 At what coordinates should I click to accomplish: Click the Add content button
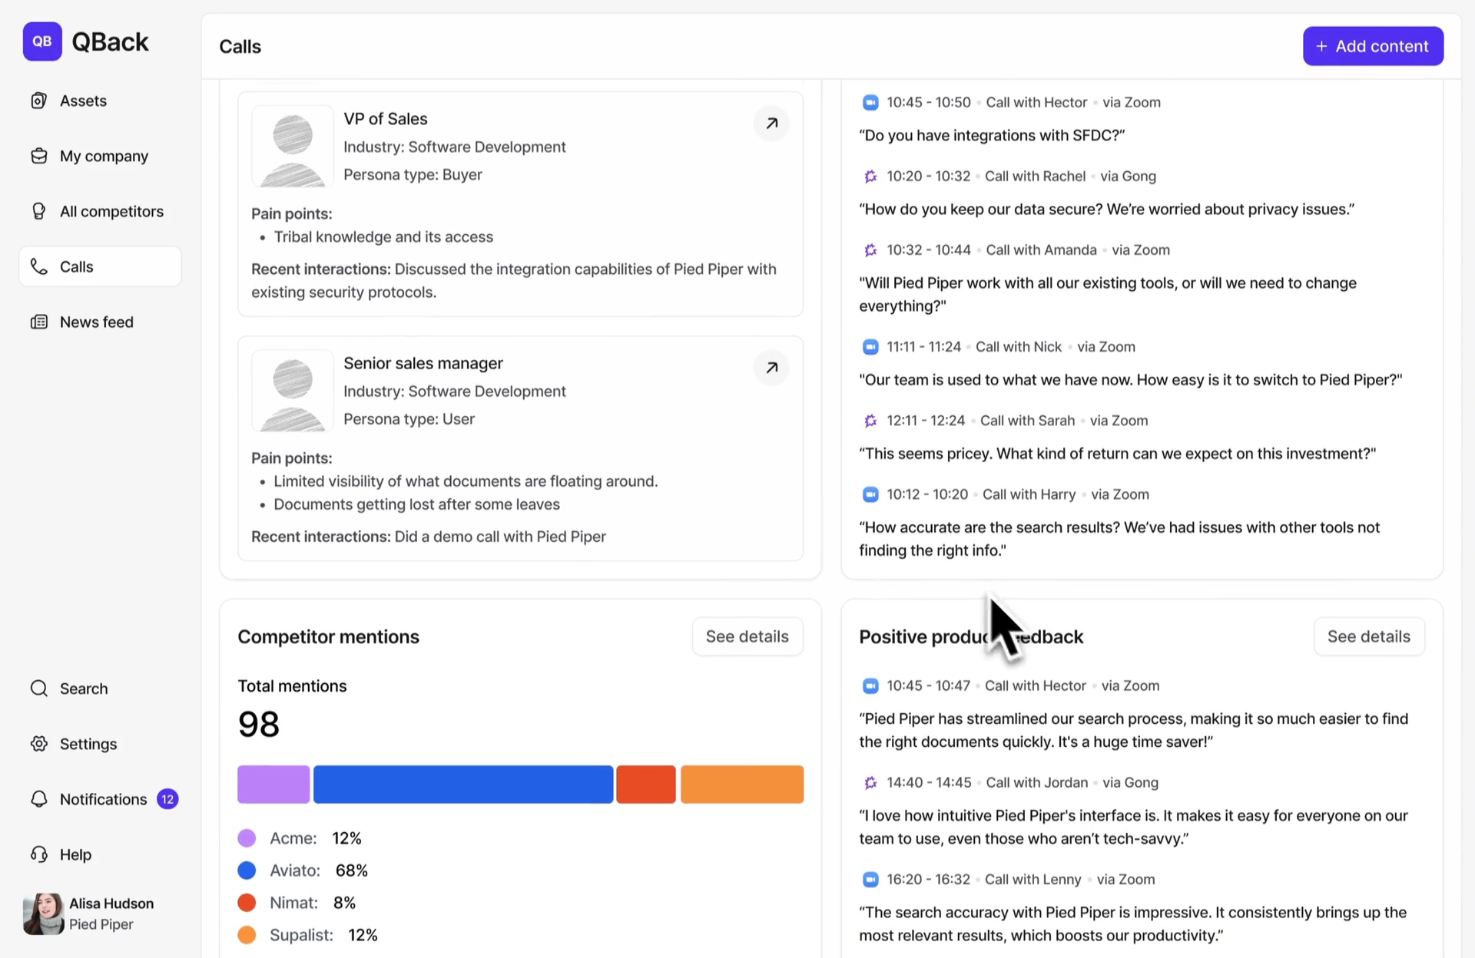tap(1372, 46)
